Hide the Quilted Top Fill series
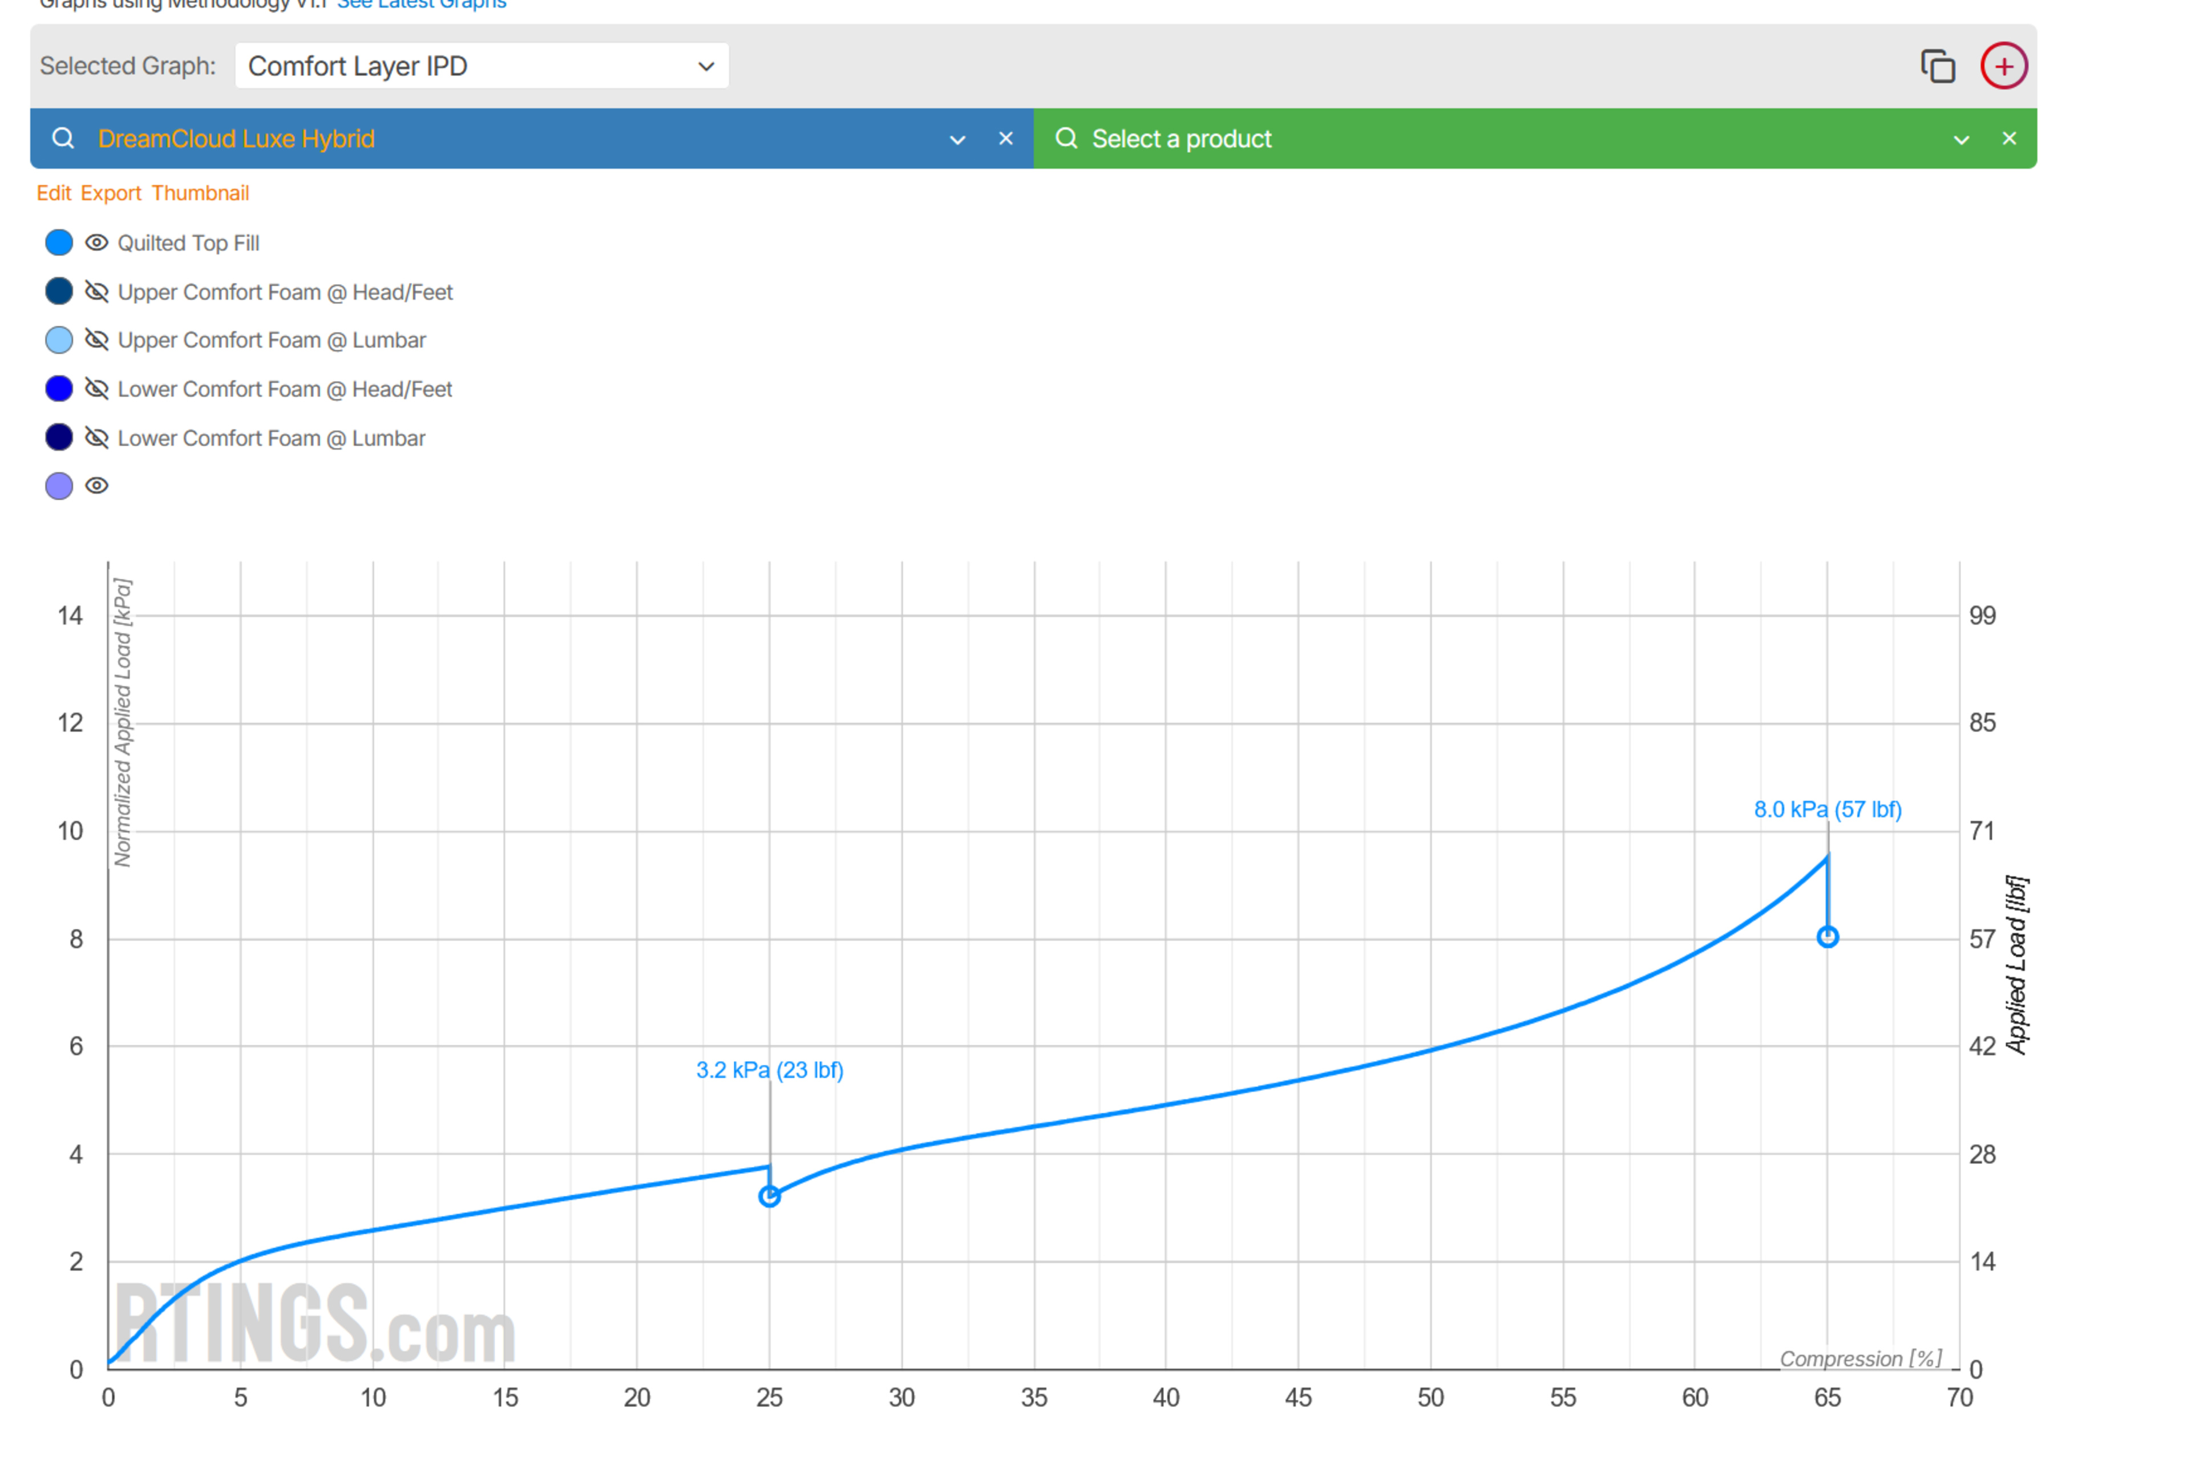The image size is (2191, 1472). (x=96, y=243)
